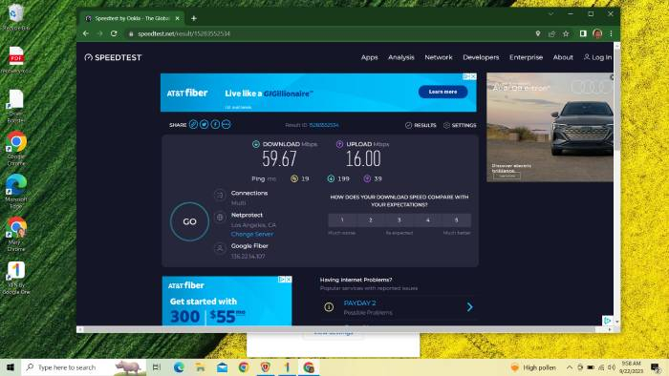Click the Download arrow icon
The height and width of the screenshot is (376, 669).
(x=255, y=144)
